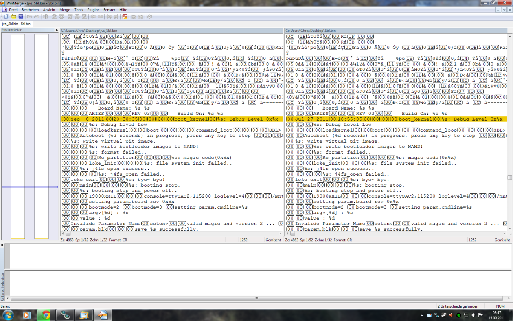This screenshot has height=321, width=513.
Task: Save the file using the floppy disk icon
Action: click(x=20, y=17)
